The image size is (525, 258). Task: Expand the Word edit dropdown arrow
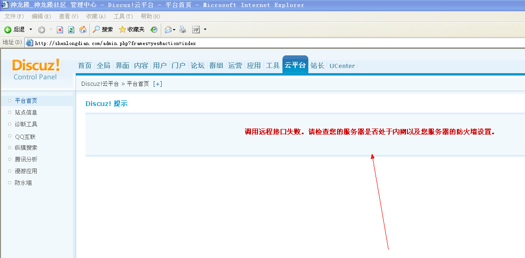click(205, 30)
